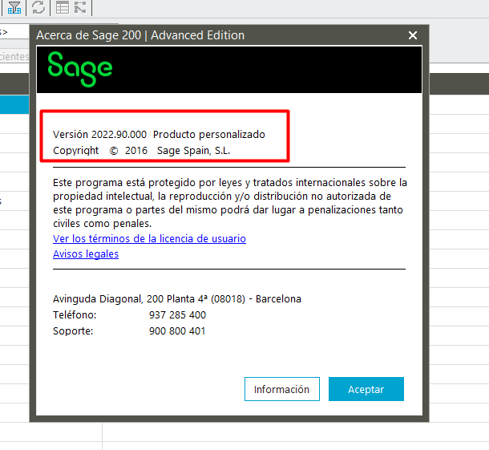Open Ver los términos de la licencia link
Image resolution: width=489 pixels, height=450 pixels.
coord(149,239)
